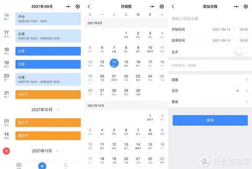Image resolution: width=252 pixels, height=169 pixels.
Task: Expand the 2021年11月 section chevron in the schedule list
Action: coord(57,151)
